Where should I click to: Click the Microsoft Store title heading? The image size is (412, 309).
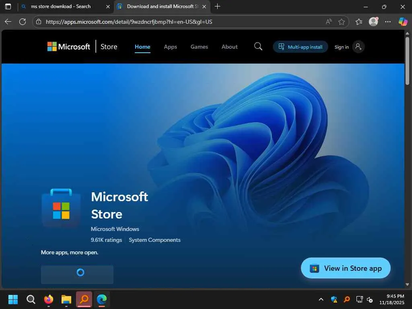pos(119,205)
